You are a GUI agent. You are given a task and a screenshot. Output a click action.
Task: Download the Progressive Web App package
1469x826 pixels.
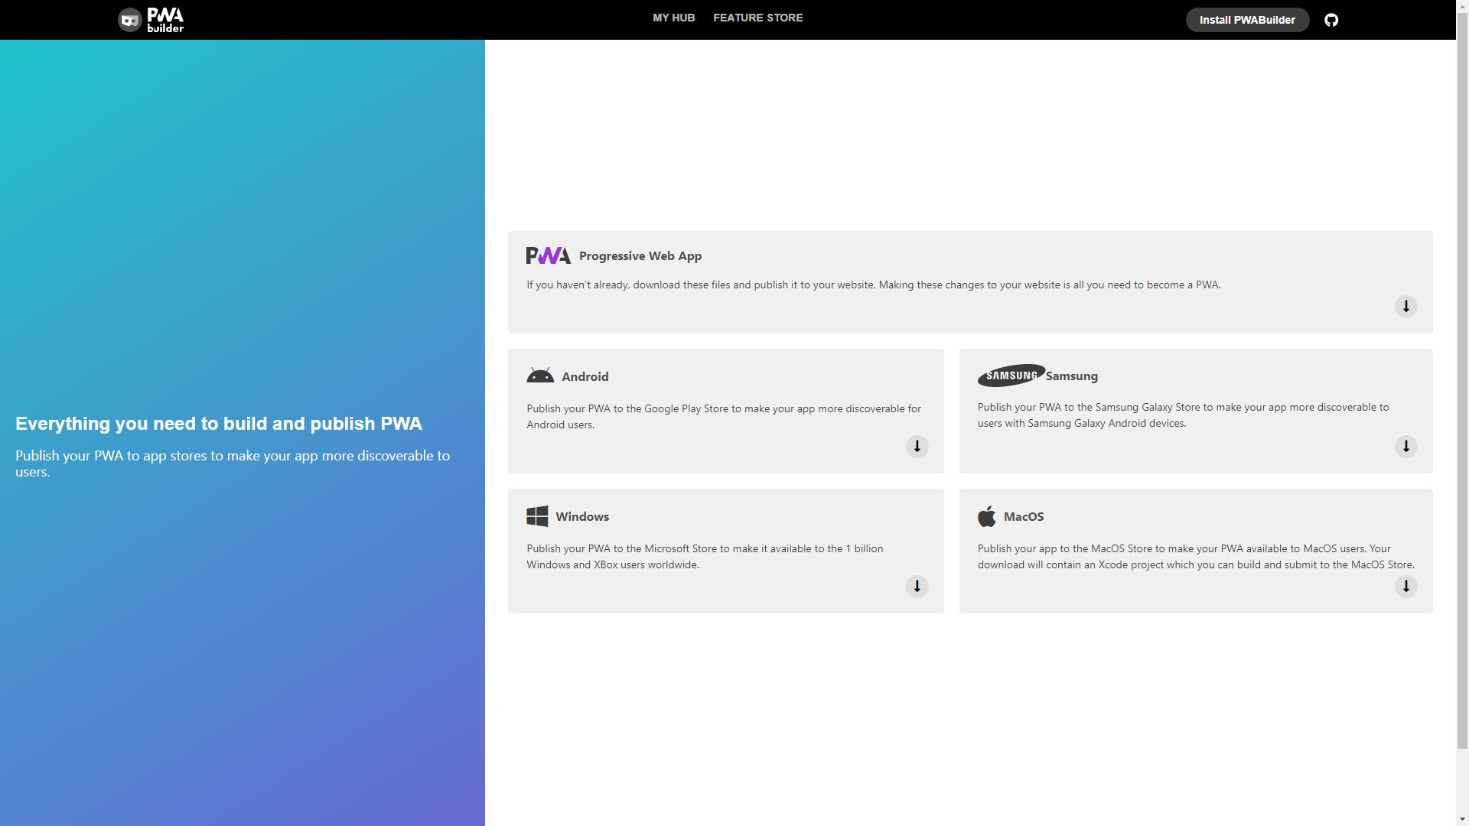tap(1405, 307)
